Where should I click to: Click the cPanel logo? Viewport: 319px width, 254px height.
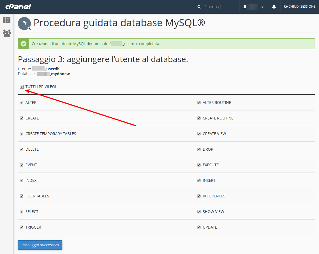[18, 7]
